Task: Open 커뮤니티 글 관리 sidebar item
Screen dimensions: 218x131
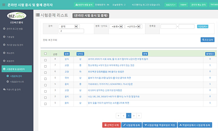Action: click(14, 90)
